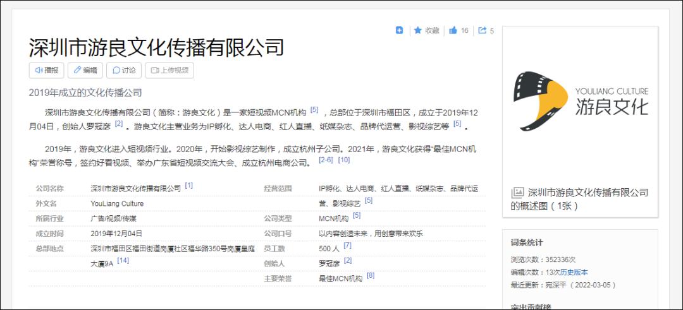This screenshot has width=683, height=310.
Task: Click reference [5] after 影视综艺等
Action: click(x=457, y=124)
